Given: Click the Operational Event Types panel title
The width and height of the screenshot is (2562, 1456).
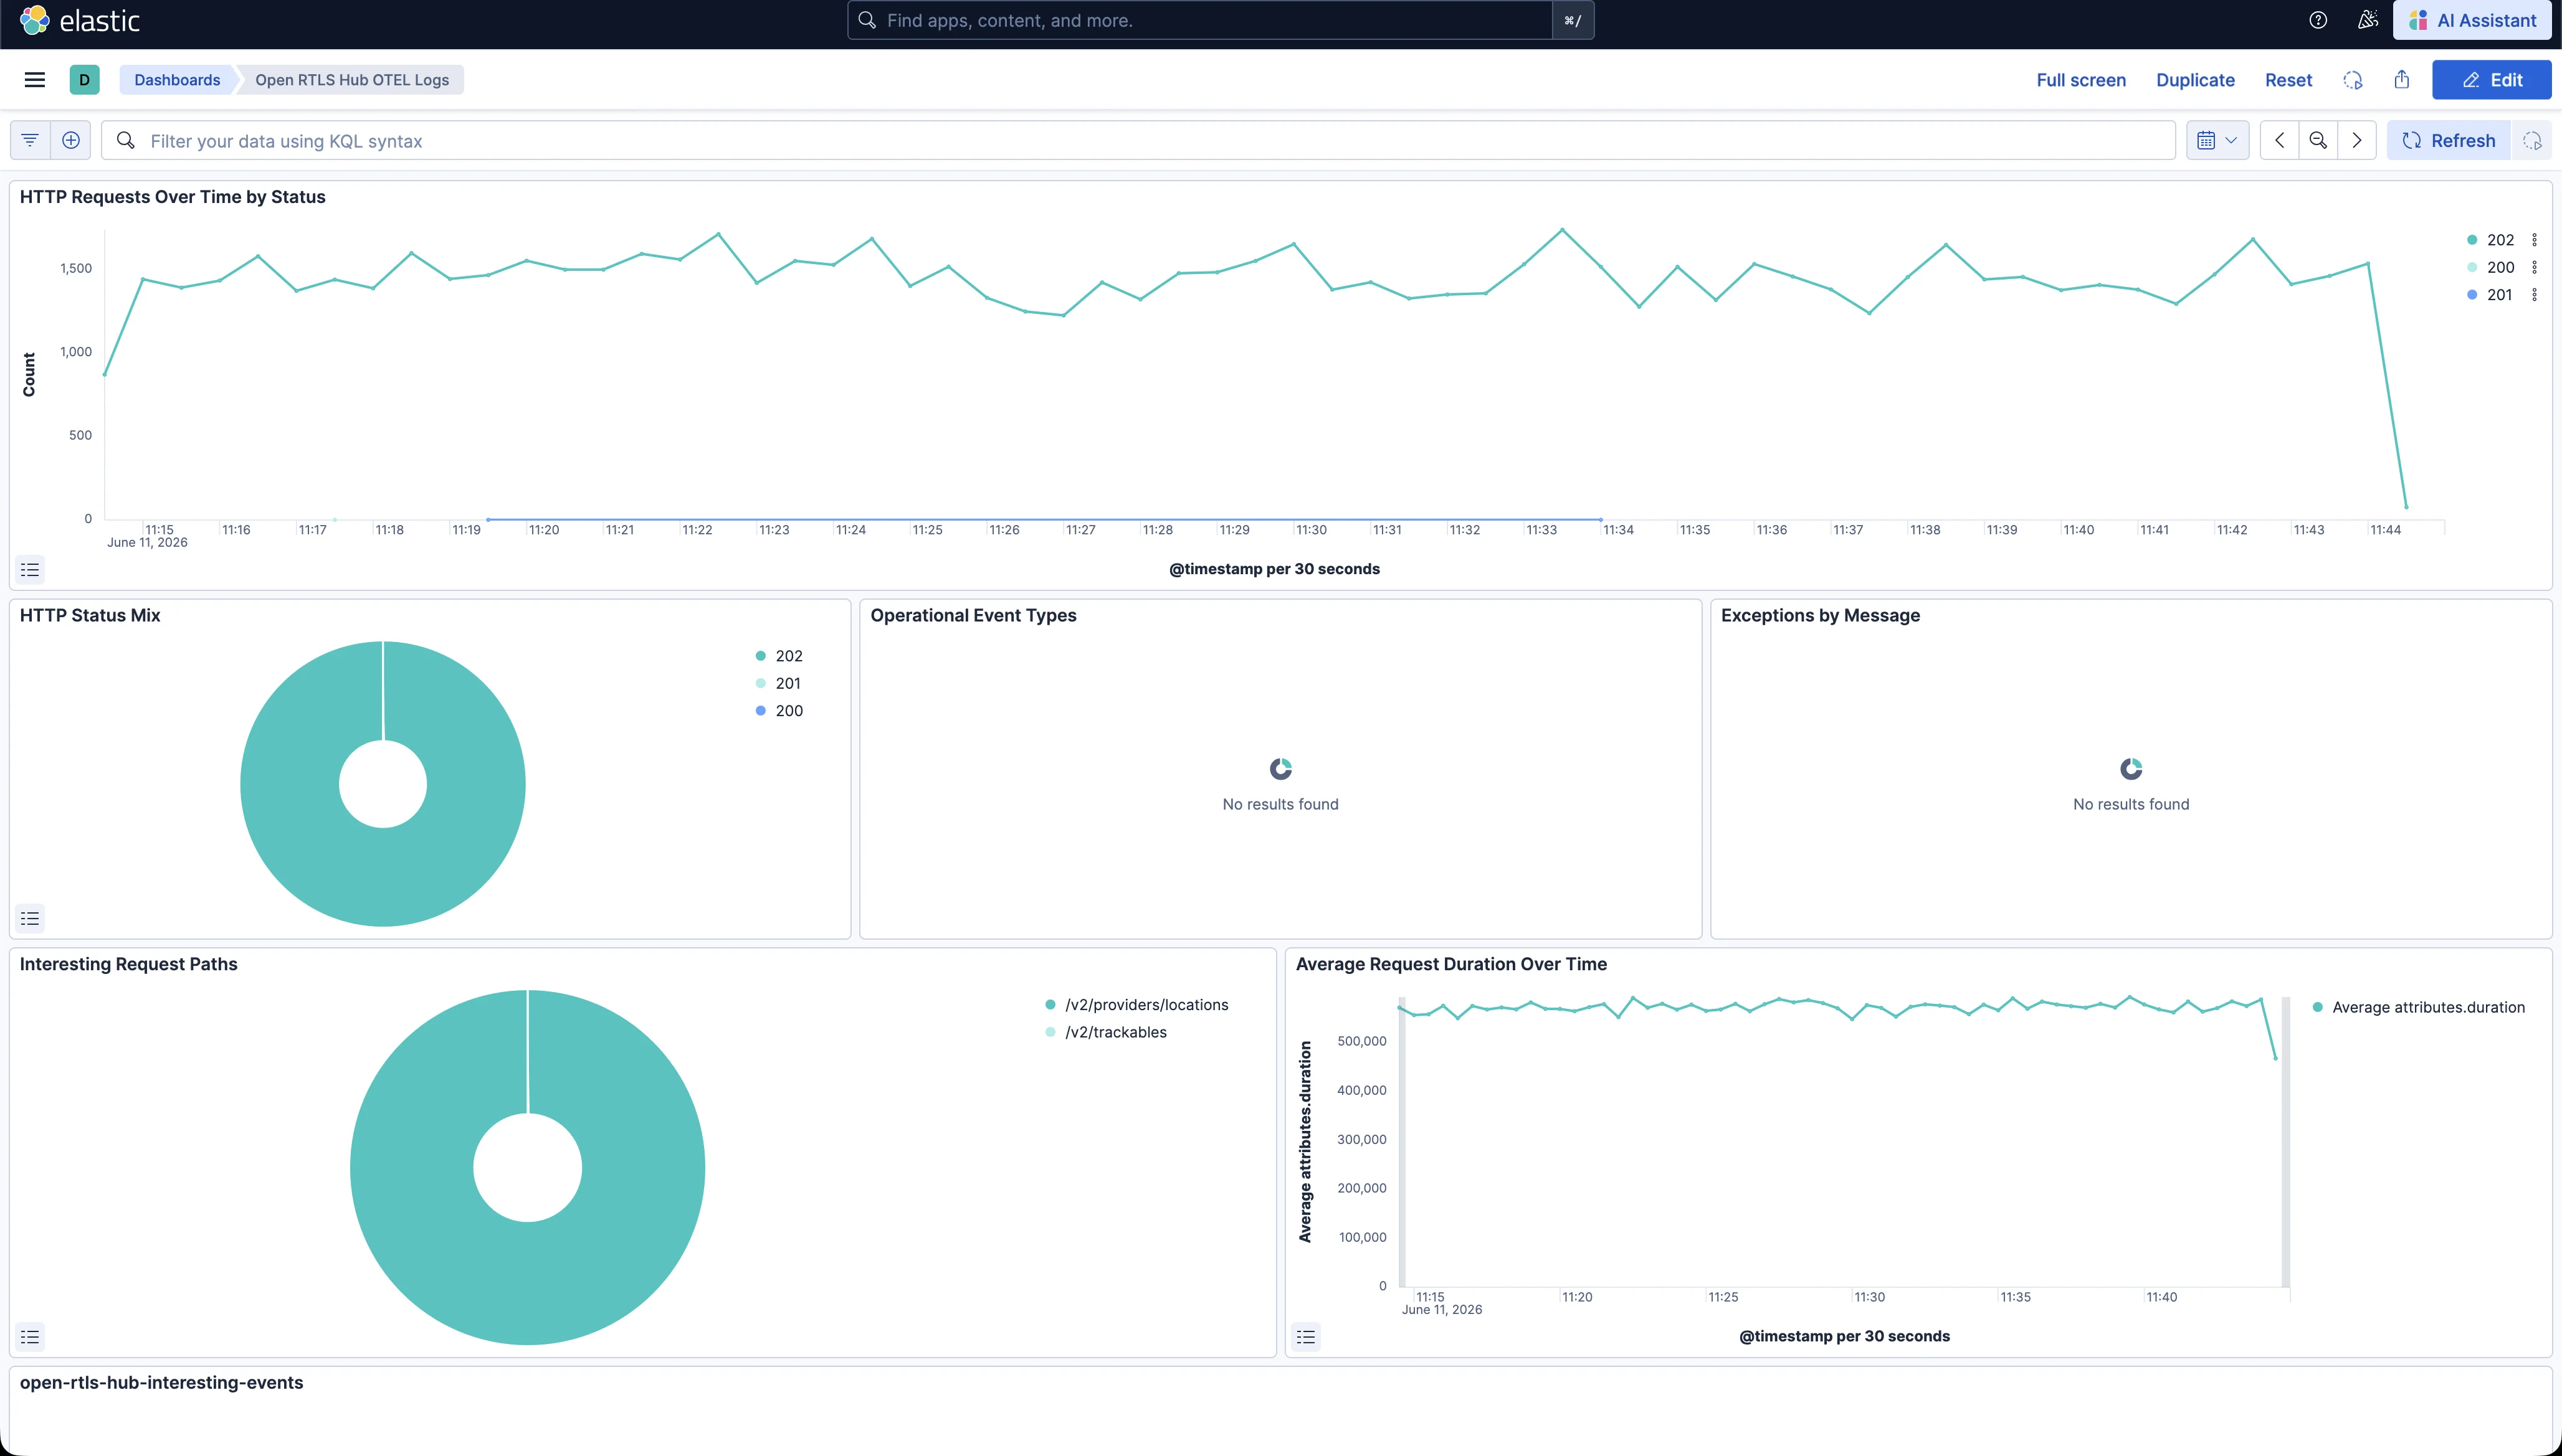Looking at the screenshot, I should click(x=973, y=615).
